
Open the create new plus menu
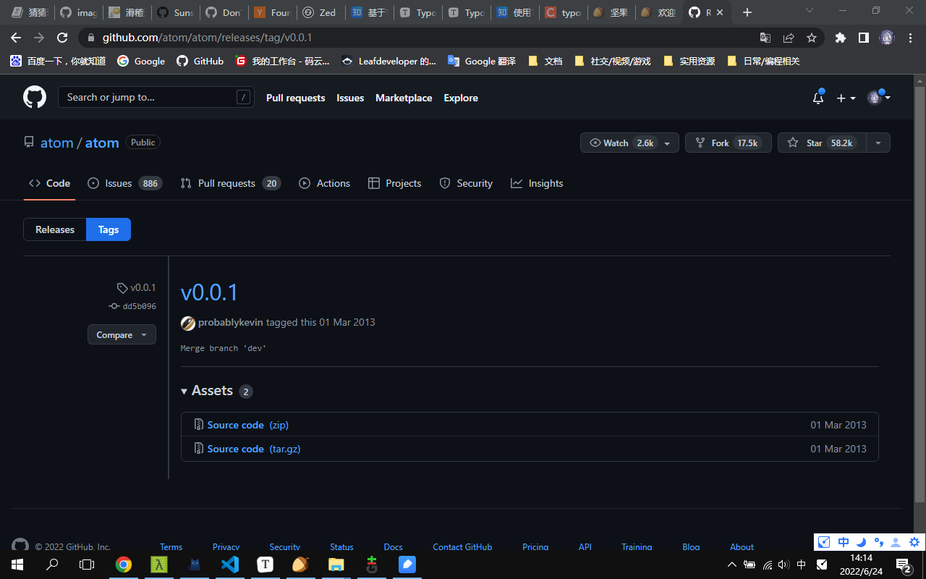(x=846, y=98)
